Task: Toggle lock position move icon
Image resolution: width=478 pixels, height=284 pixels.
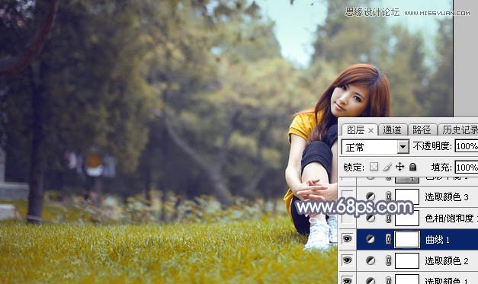Action: coord(399,167)
